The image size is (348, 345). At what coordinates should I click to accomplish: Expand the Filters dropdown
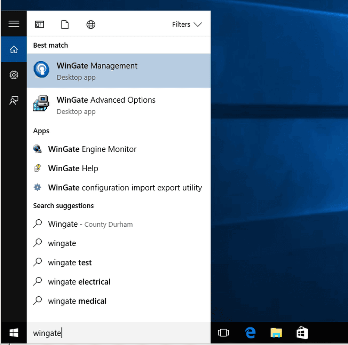[x=187, y=24]
